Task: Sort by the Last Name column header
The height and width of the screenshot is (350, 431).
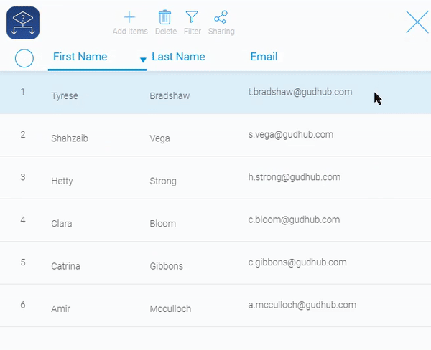Action: (x=178, y=57)
